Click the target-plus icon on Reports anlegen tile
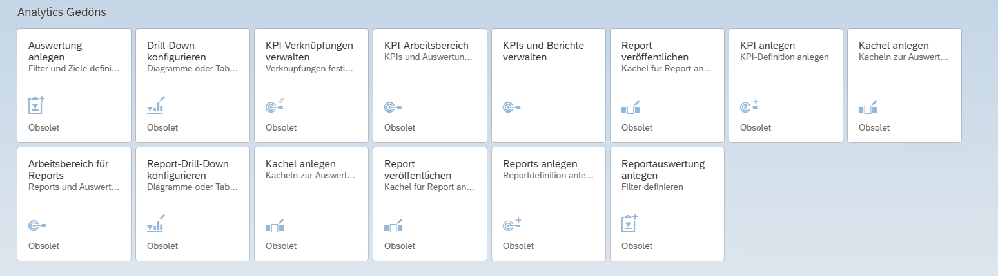 pyautogui.click(x=511, y=224)
